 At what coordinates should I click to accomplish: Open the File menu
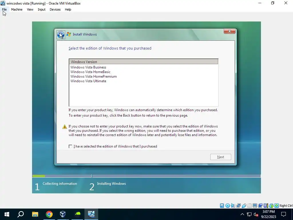pyautogui.click(x=4, y=9)
